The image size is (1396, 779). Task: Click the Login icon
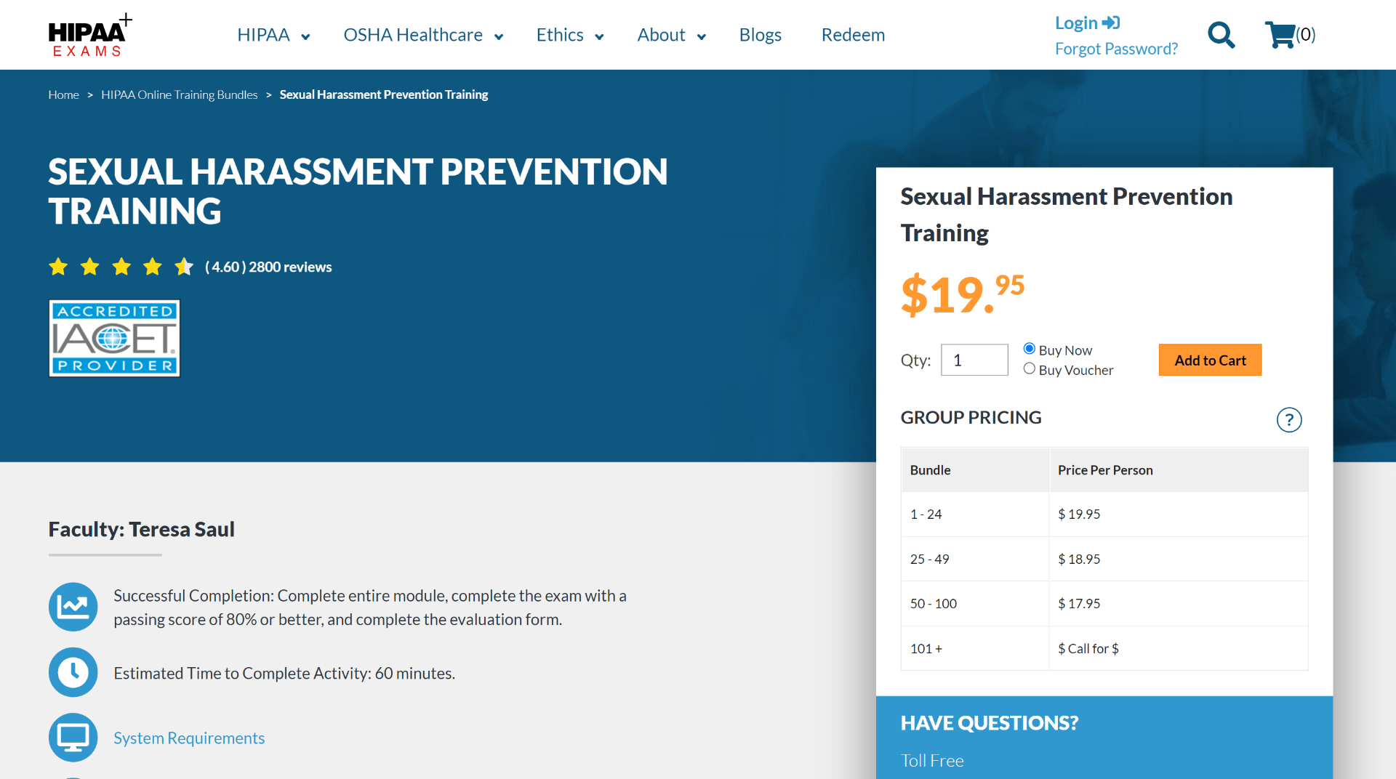1112,22
